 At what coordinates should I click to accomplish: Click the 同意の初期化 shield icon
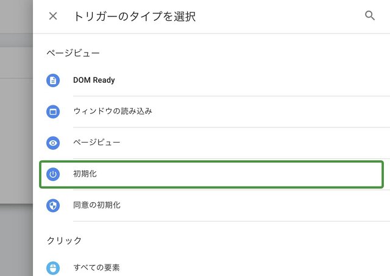coord(53,205)
